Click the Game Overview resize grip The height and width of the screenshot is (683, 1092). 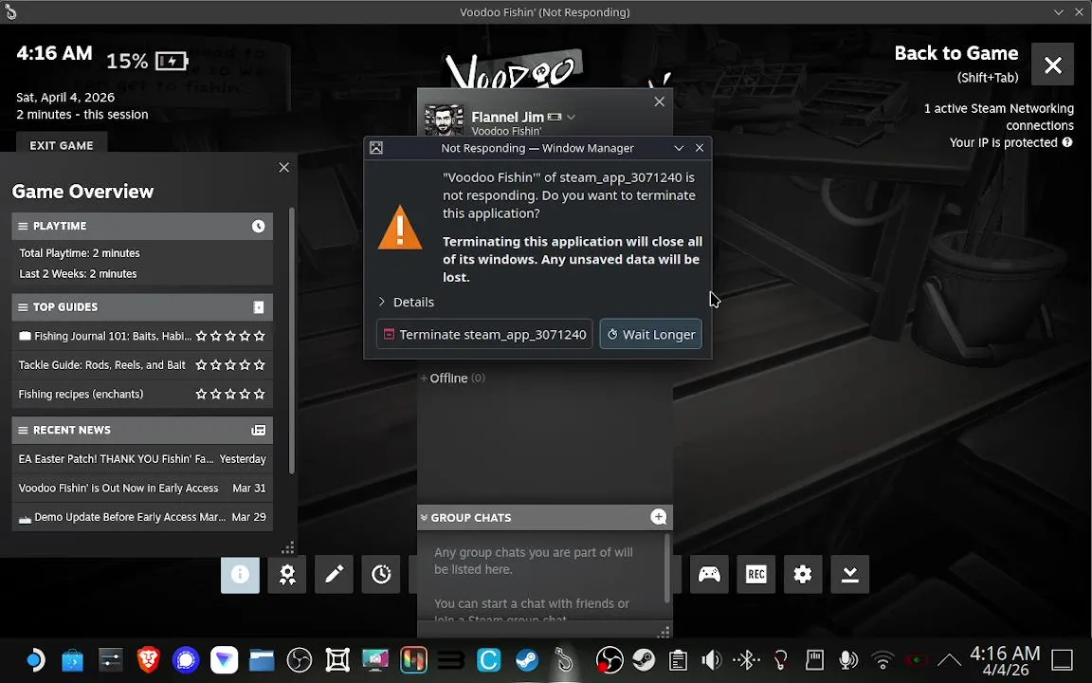coord(288,547)
